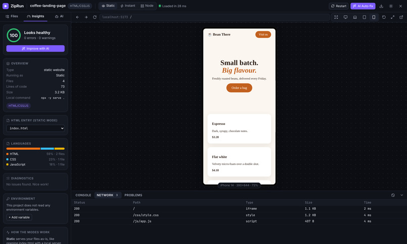Click the Bean There brand in preview

coord(219,34)
